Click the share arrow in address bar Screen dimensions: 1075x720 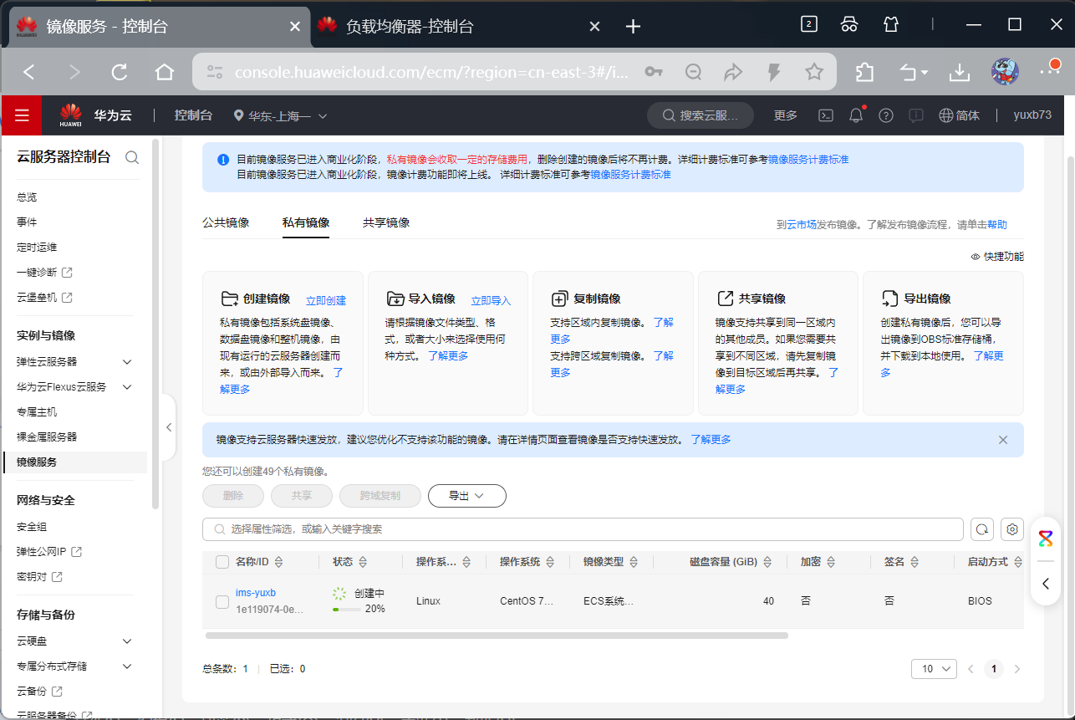(x=733, y=72)
